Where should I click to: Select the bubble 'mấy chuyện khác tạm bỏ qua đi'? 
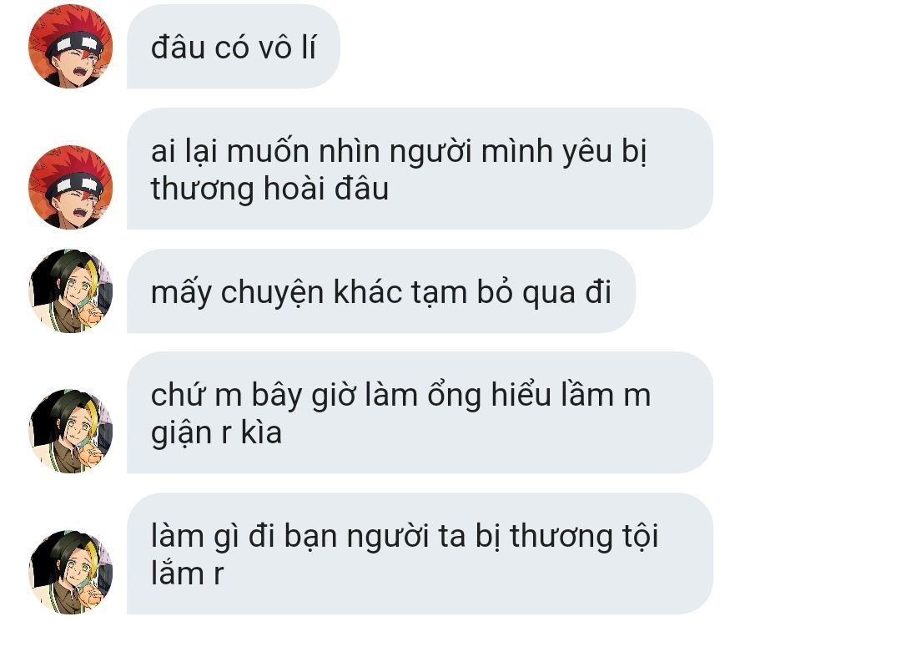click(381, 291)
